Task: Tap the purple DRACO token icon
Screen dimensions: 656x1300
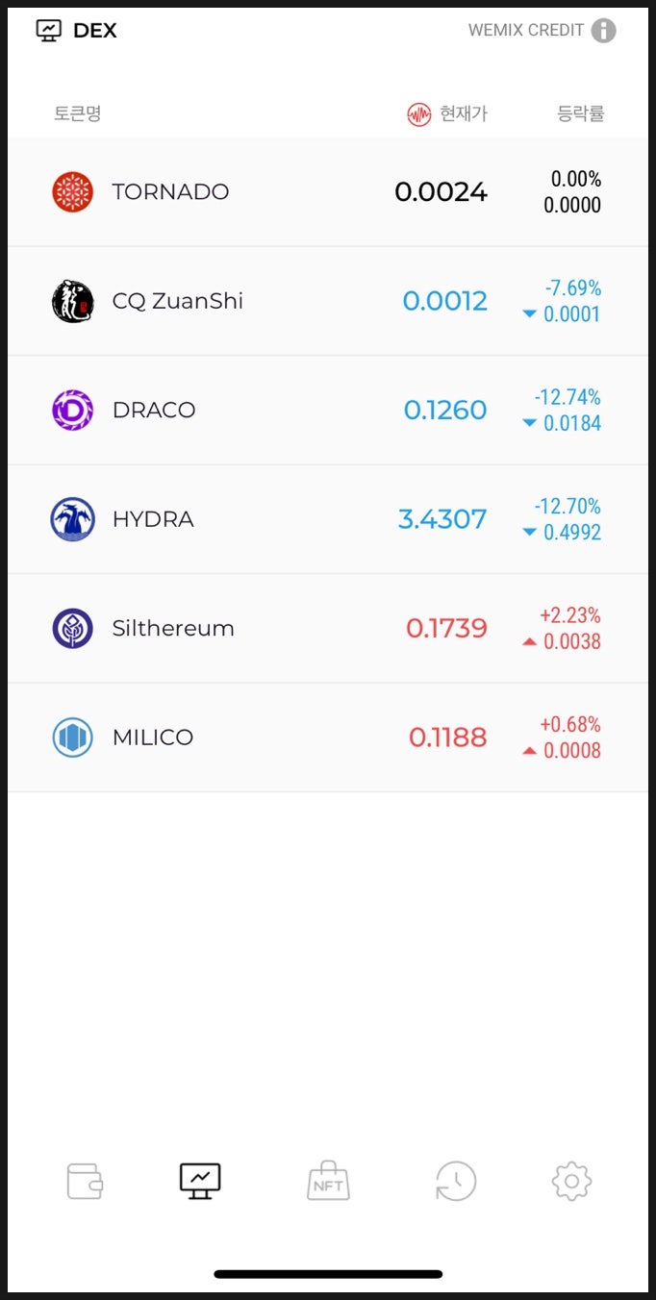Action: point(72,411)
